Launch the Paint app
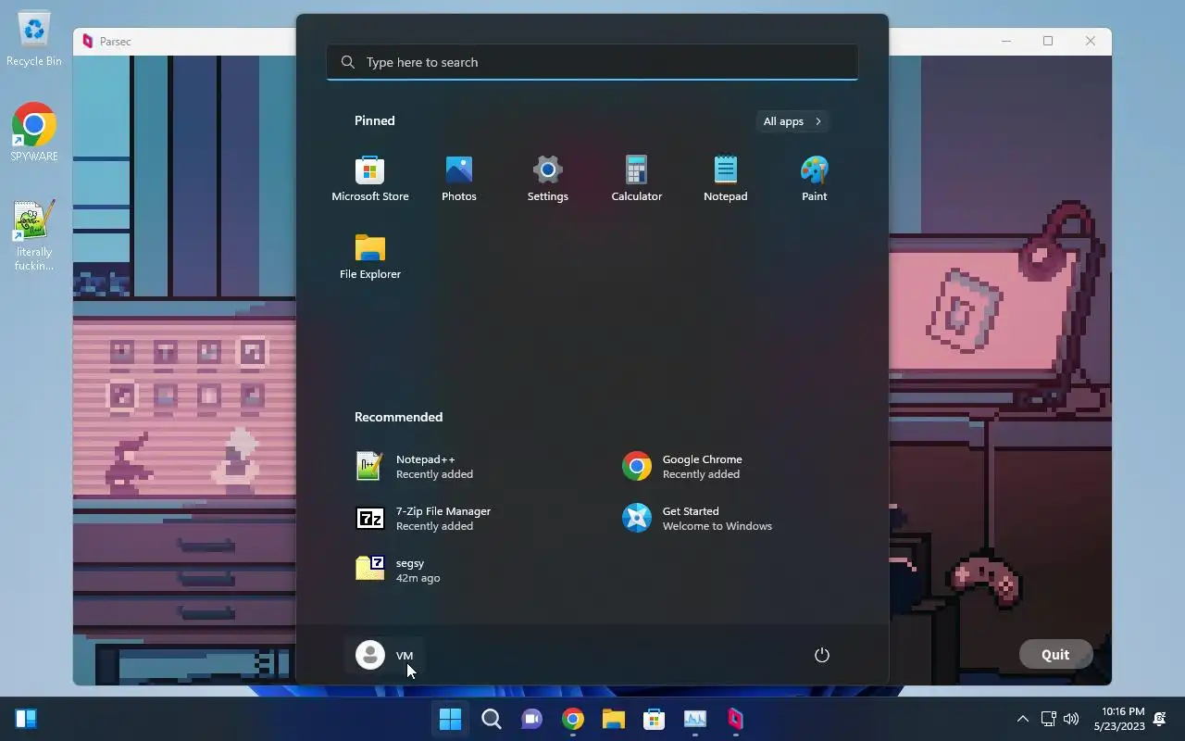1185x741 pixels. pyautogui.click(x=815, y=179)
